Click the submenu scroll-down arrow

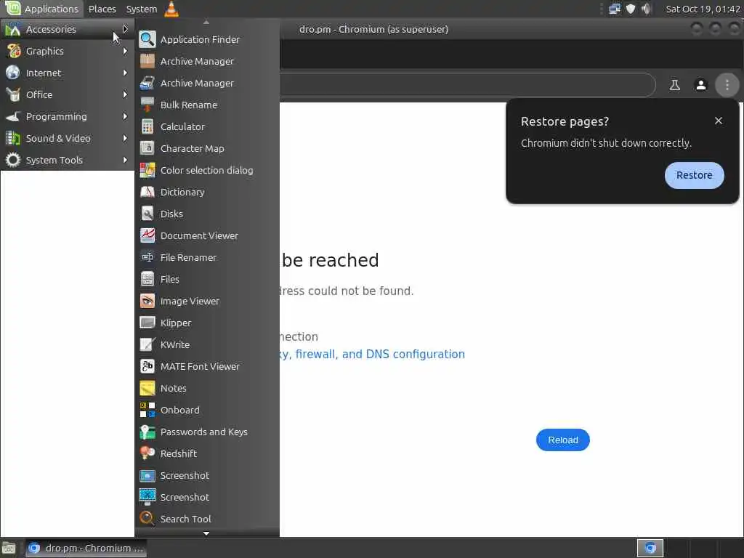[206, 533]
